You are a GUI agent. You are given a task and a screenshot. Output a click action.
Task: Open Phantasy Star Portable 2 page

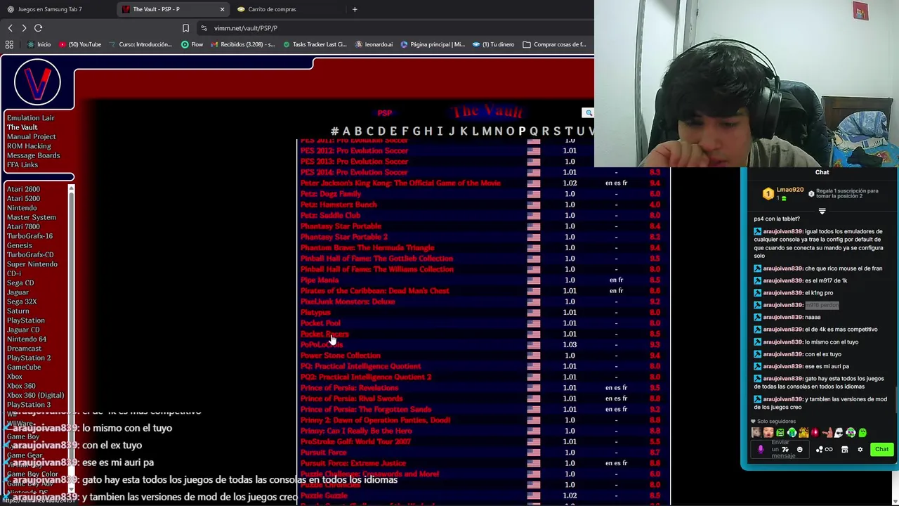click(x=344, y=237)
